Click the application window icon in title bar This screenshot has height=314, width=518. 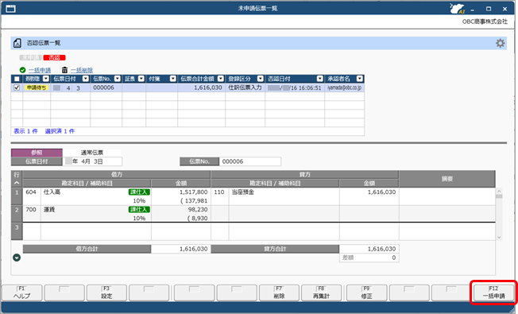point(10,9)
